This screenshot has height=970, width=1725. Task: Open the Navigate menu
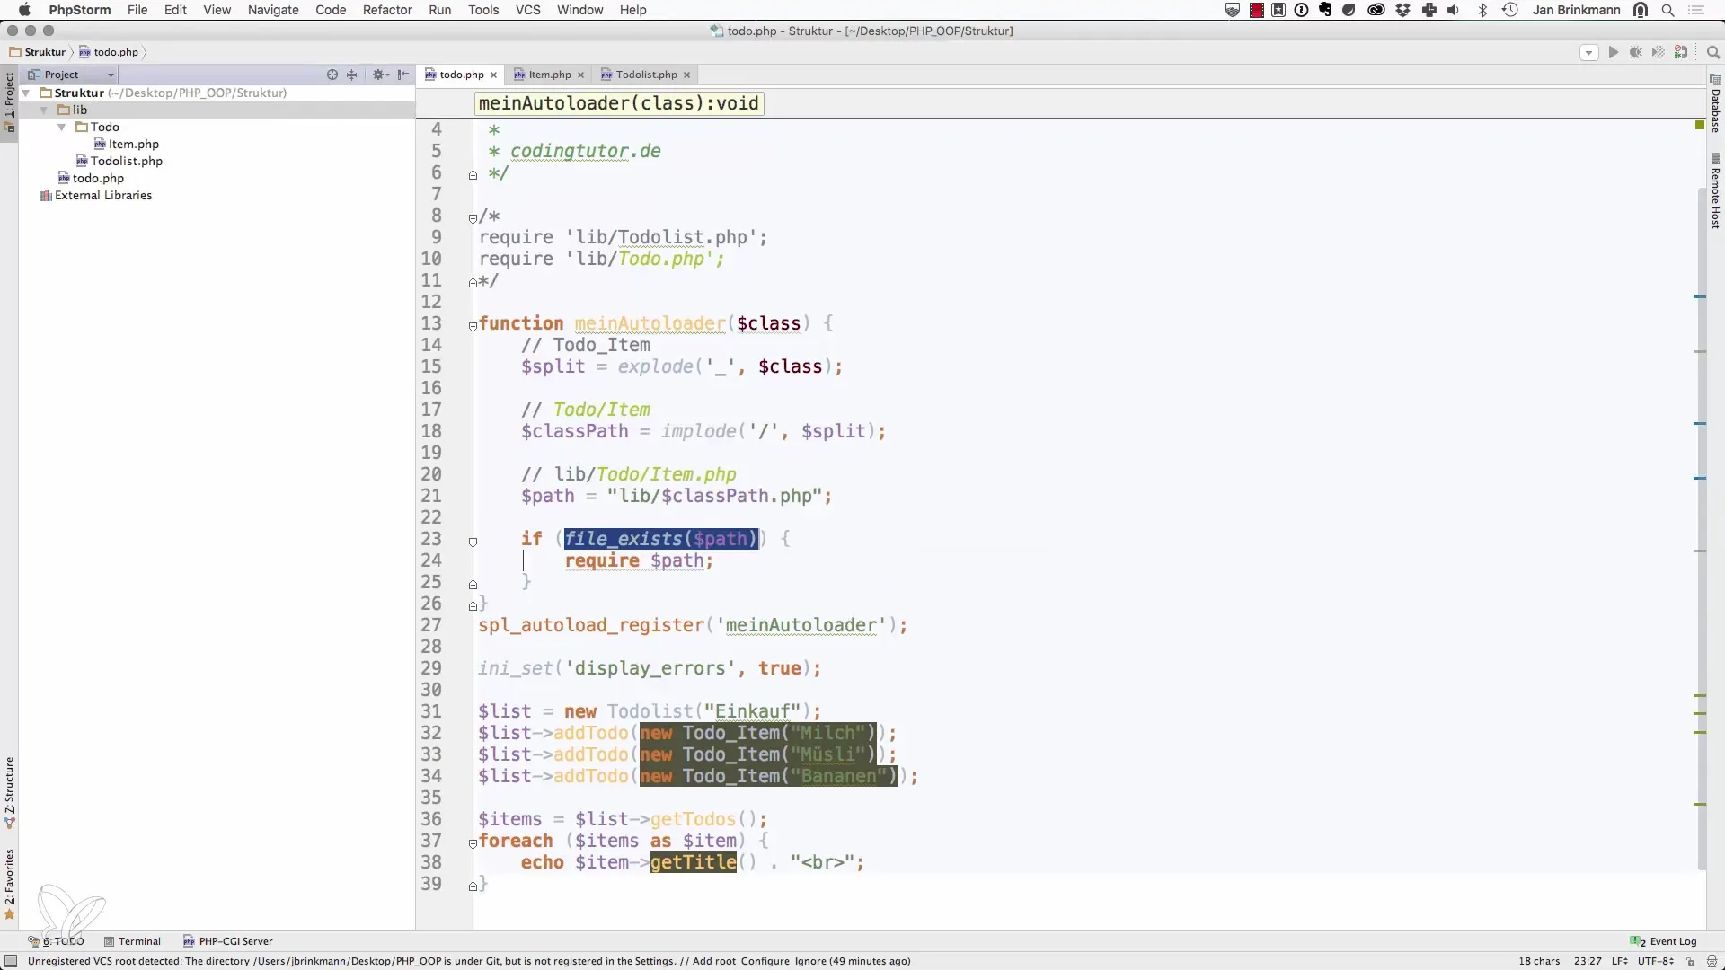point(273,10)
